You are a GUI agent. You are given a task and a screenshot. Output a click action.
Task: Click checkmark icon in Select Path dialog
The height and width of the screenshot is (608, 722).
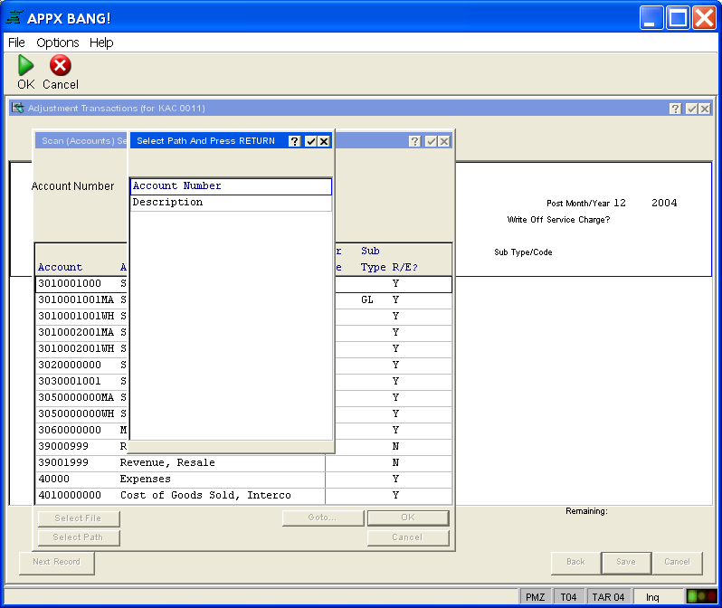(310, 141)
